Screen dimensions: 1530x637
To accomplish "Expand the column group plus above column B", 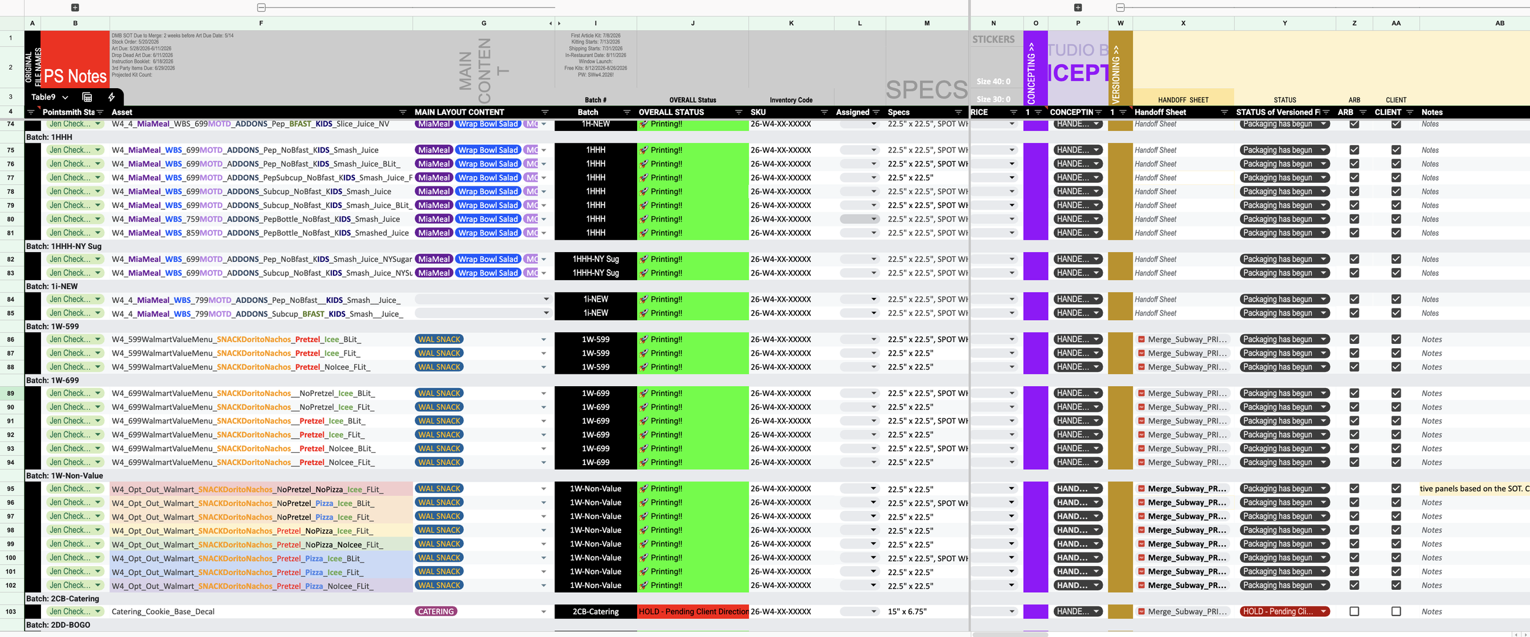I will coord(75,7).
